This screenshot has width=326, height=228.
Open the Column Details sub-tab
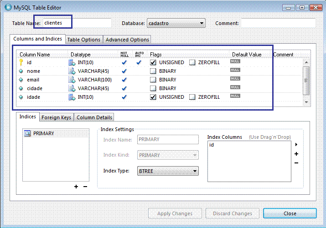pyautogui.click(x=94, y=117)
